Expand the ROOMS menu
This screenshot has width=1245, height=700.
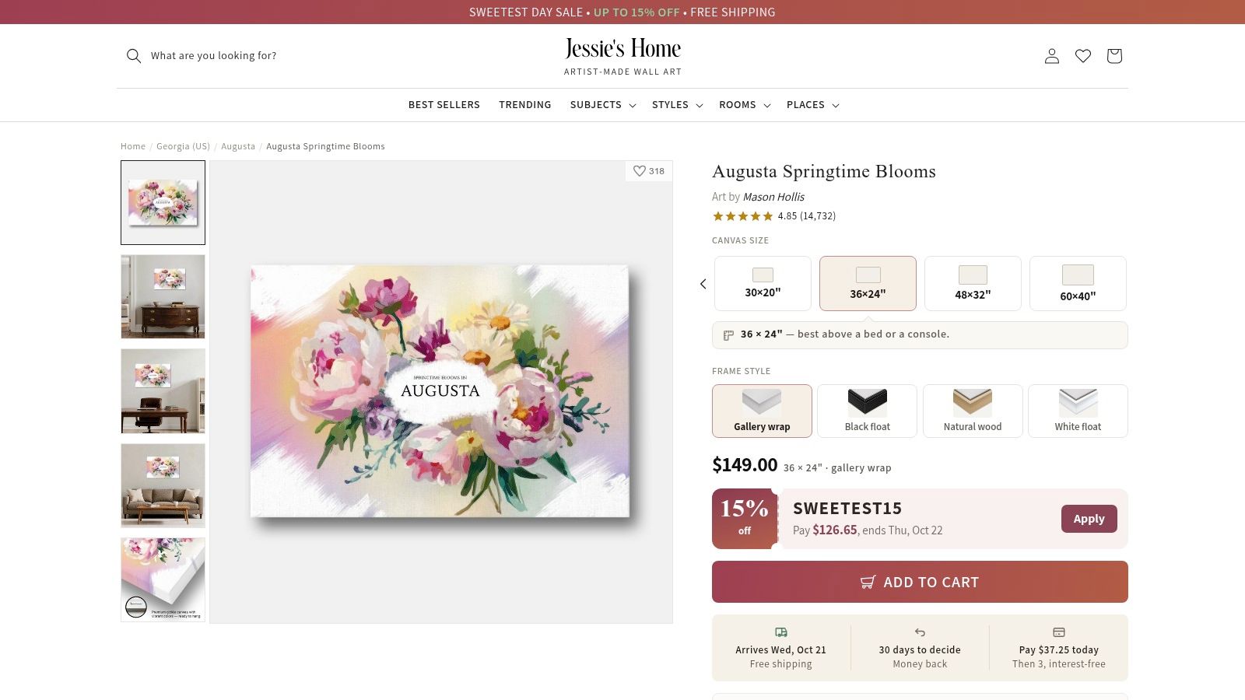[x=745, y=105]
